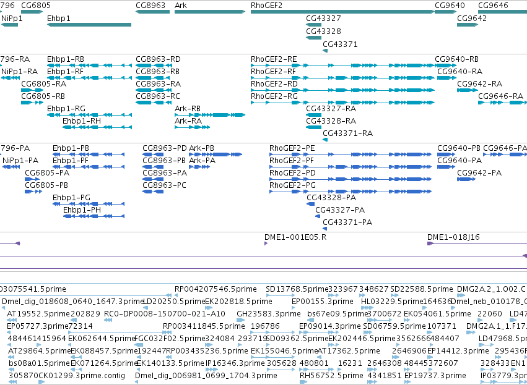Screen dimensions: 527x385
Task: Open the CG43371 gene label
Action: (x=340, y=44)
